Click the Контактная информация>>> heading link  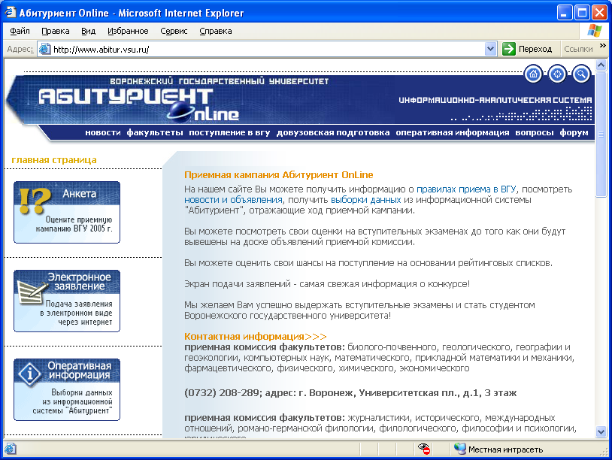coord(256,336)
